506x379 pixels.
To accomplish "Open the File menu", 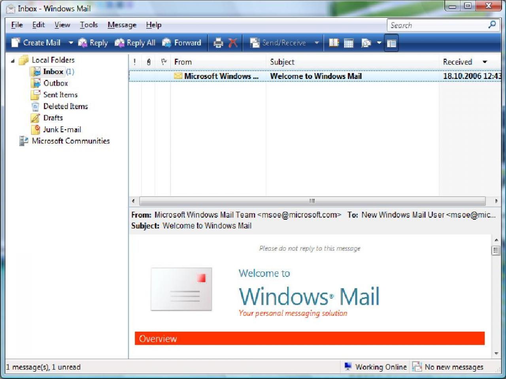I will [x=17, y=25].
